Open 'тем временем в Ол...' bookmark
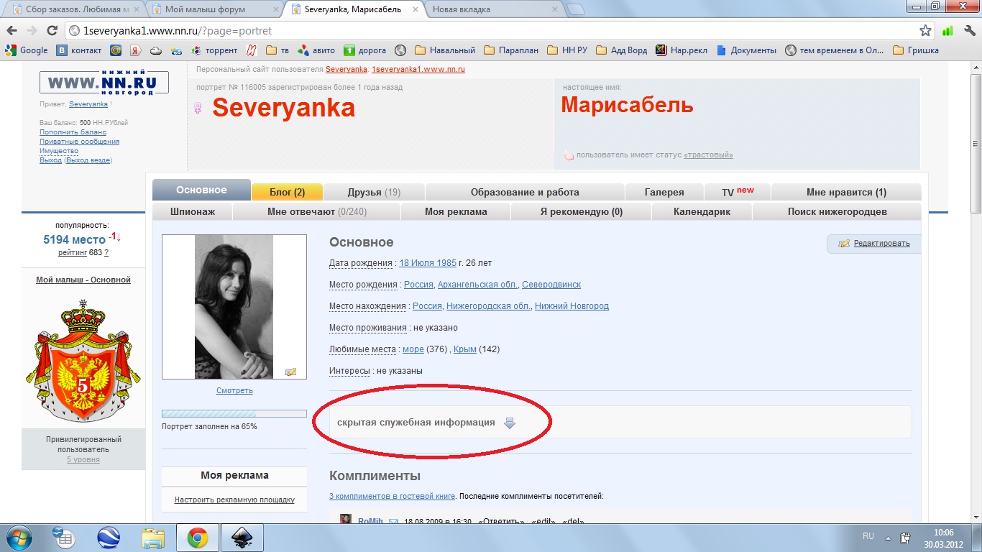This screenshot has height=552, width=982. [835, 50]
